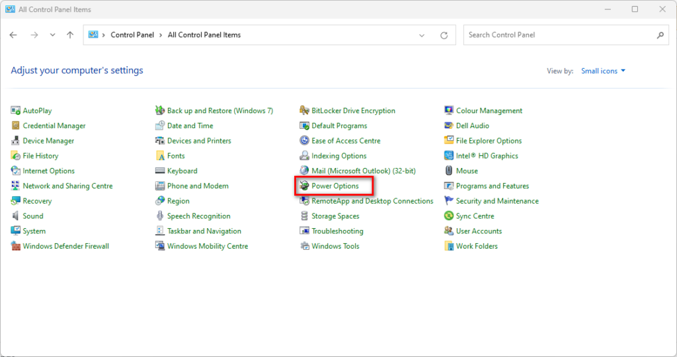The width and height of the screenshot is (677, 357).
Task: Click the Credential Manager icon
Action: pyautogui.click(x=16, y=126)
